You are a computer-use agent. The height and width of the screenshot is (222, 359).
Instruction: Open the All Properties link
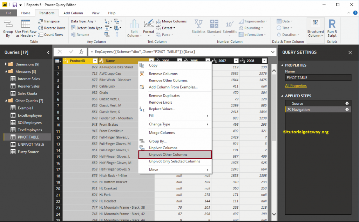coord(296,85)
